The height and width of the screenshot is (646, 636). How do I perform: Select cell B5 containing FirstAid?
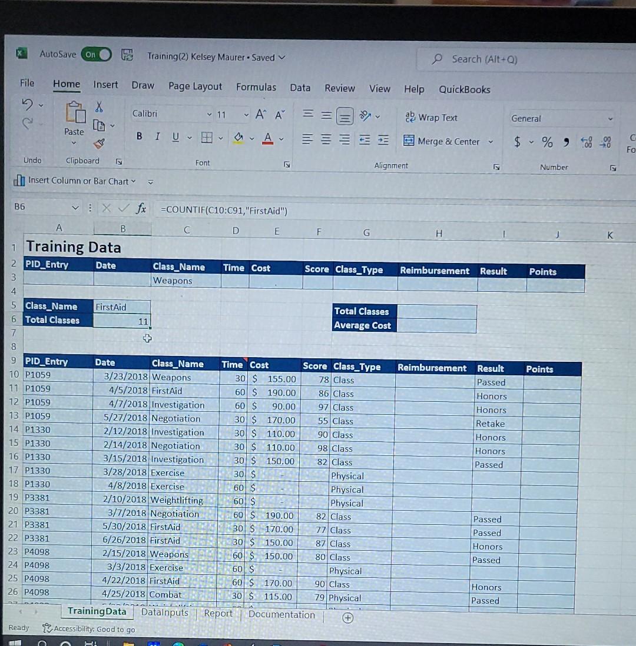point(122,307)
